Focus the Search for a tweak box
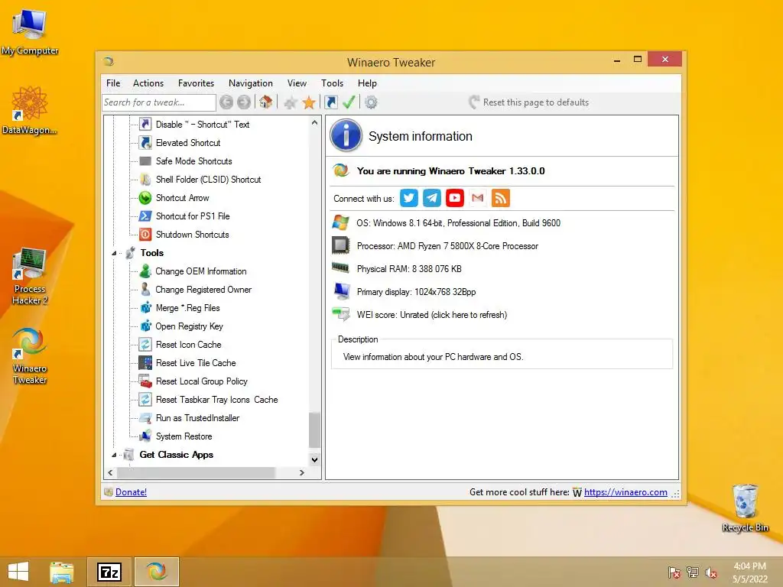The width and height of the screenshot is (783, 587). pyautogui.click(x=159, y=102)
